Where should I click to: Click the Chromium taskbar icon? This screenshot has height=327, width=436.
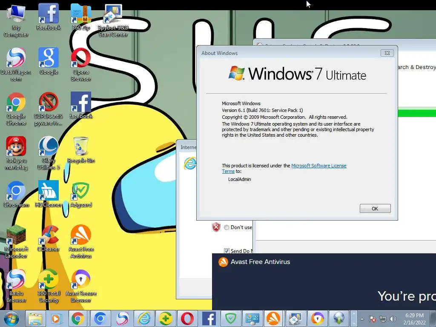tap(100, 318)
